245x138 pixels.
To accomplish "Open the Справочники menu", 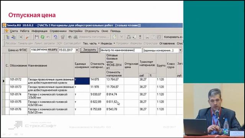I will [x=58, y=31].
